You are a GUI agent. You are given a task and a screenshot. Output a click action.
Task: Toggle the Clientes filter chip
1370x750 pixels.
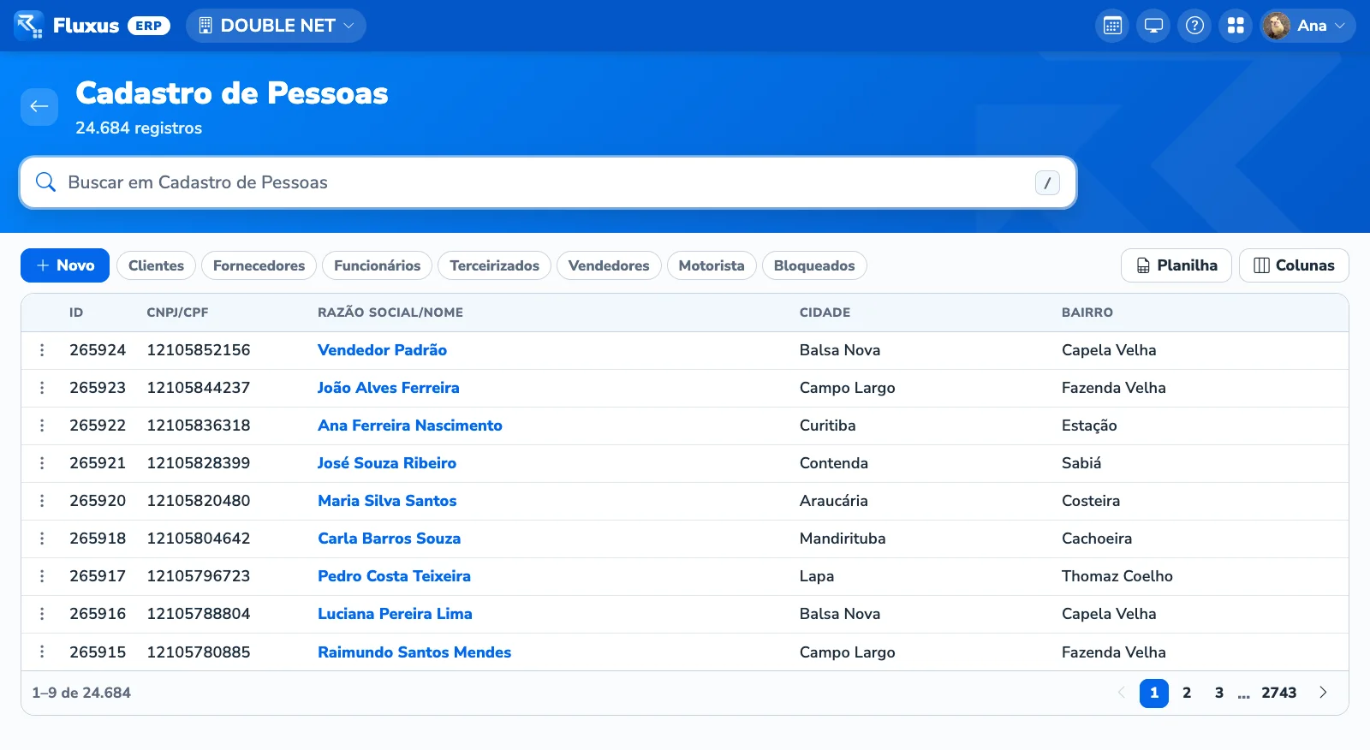point(156,265)
